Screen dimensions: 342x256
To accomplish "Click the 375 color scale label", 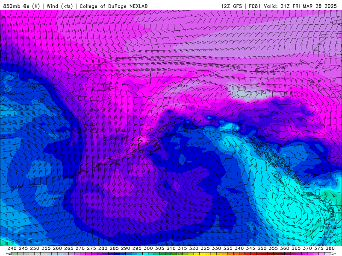I will 318,248.
